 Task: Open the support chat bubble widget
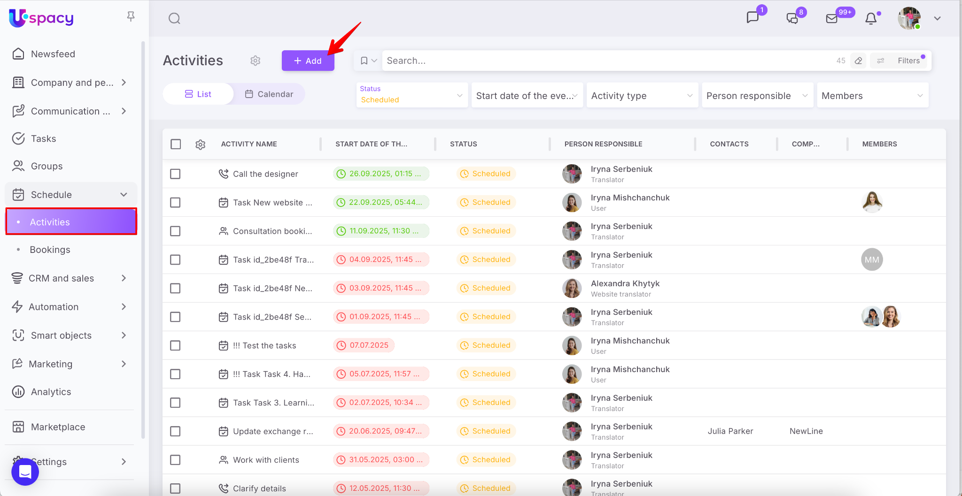25,472
